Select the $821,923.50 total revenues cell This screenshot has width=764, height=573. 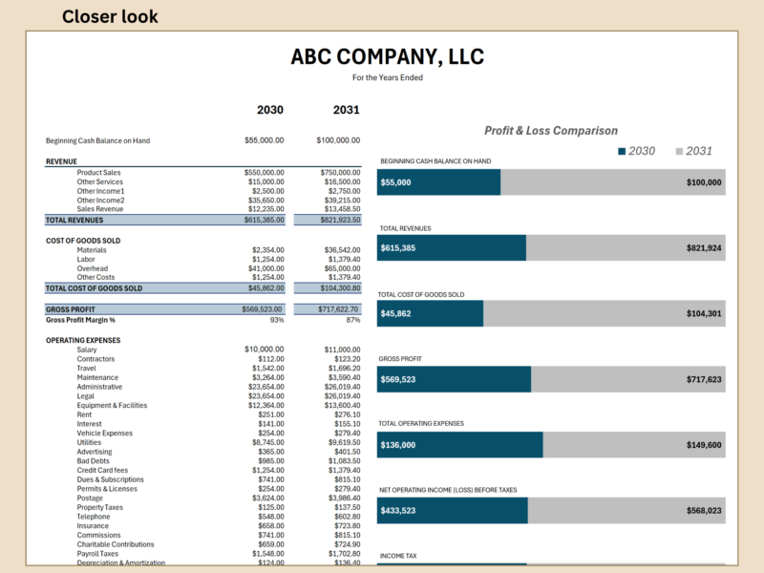point(341,220)
